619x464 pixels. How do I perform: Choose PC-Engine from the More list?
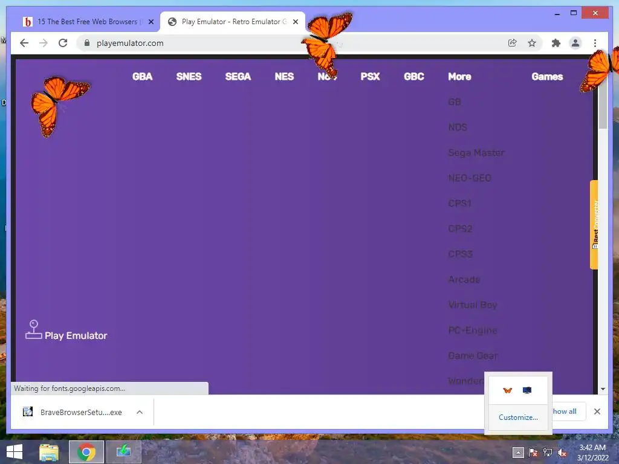pyautogui.click(x=473, y=330)
